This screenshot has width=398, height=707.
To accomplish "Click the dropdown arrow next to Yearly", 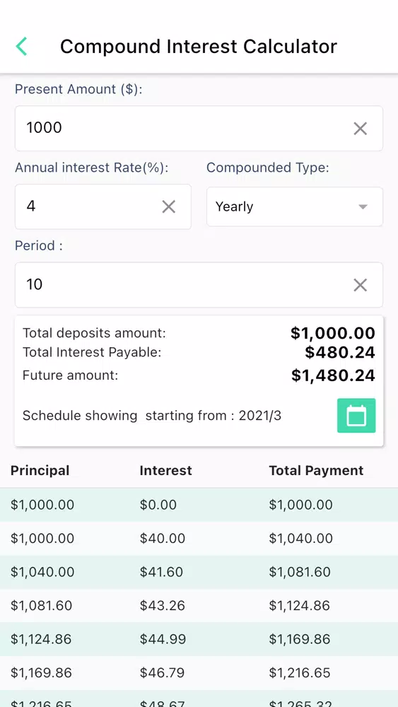I will point(363,207).
